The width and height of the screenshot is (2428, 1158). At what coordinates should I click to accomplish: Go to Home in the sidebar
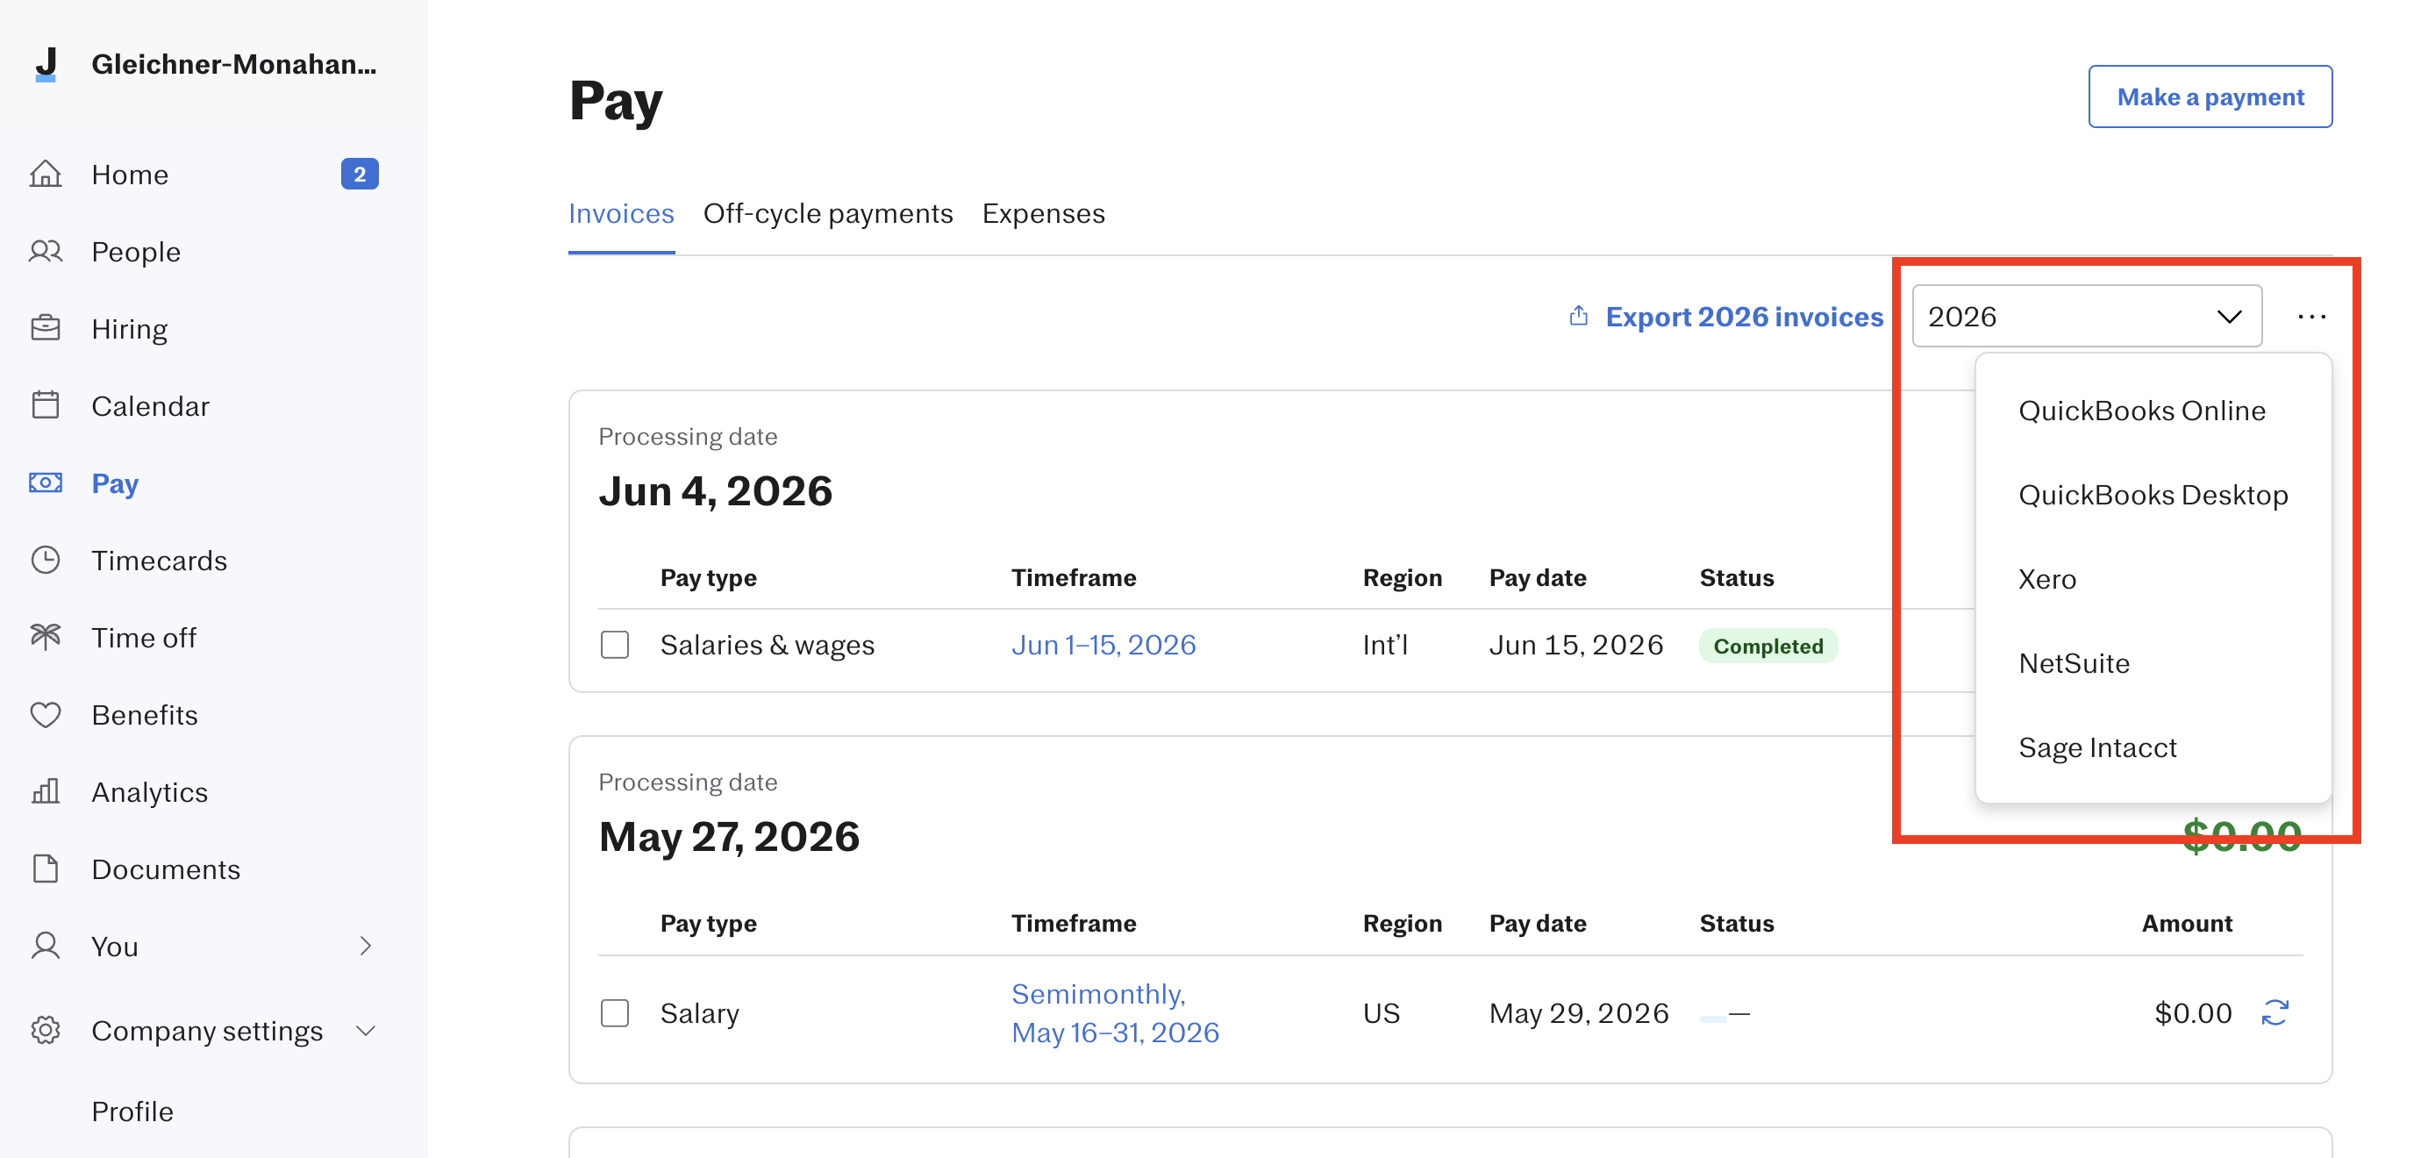click(x=130, y=175)
